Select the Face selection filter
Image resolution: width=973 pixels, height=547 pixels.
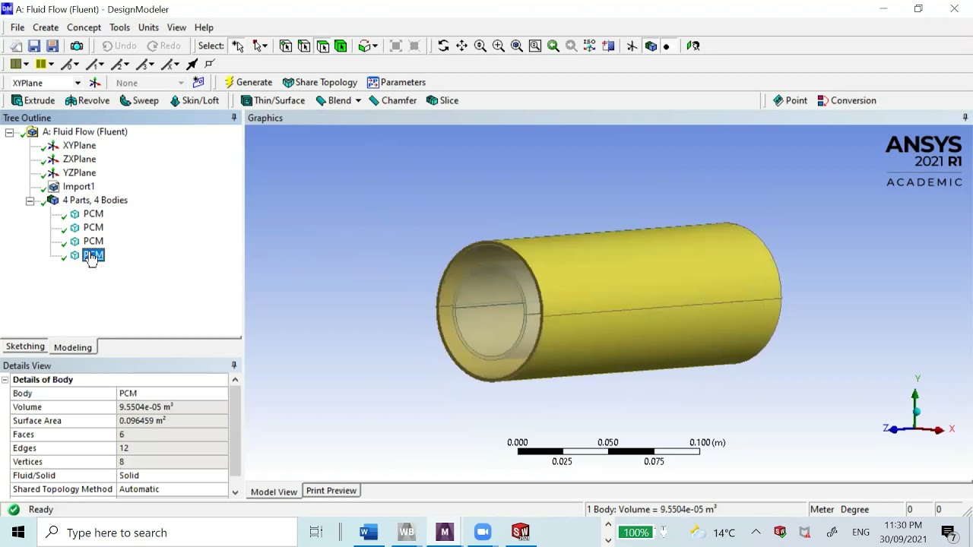322,46
